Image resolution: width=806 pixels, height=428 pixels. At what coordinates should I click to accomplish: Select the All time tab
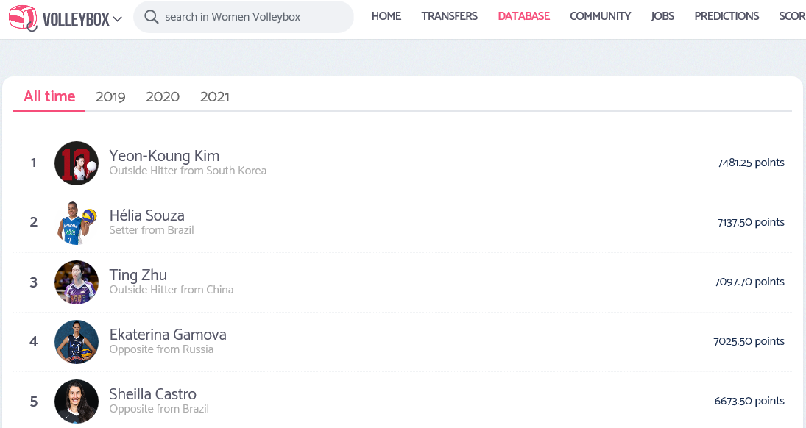(x=49, y=96)
